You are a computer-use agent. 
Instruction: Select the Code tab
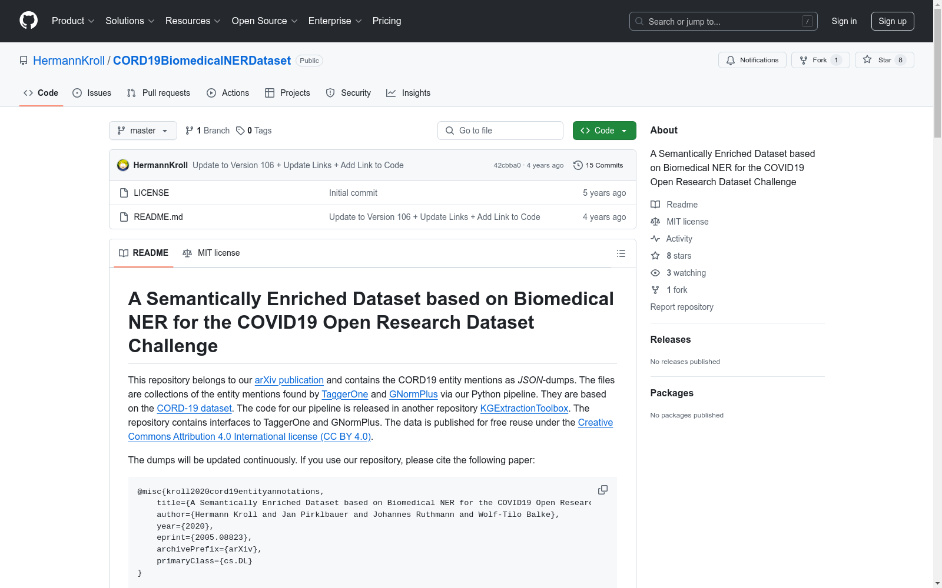tap(41, 93)
